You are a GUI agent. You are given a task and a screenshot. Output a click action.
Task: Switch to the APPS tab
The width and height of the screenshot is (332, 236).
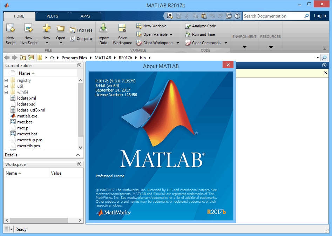[x=85, y=16]
